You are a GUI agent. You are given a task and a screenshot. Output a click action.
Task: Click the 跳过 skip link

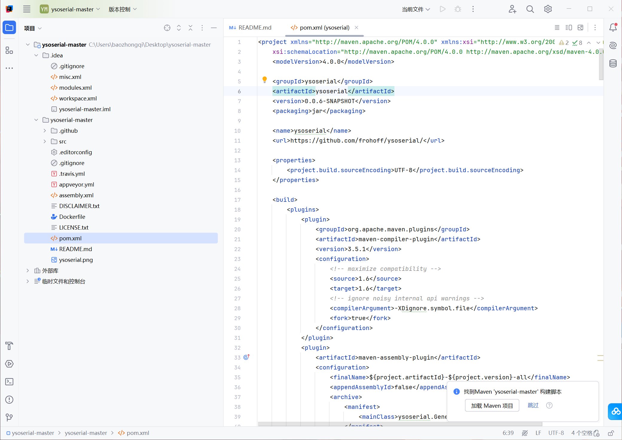(533, 405)
